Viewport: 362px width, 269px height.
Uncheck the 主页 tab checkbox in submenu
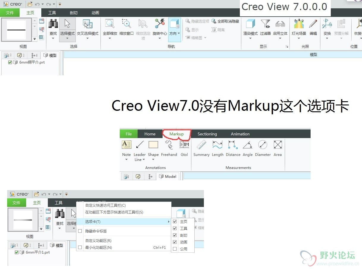[175, 221]
